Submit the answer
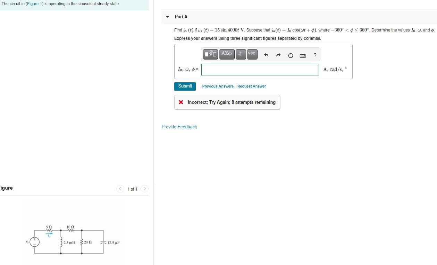Viewport: 437px width, 265px height. (x=185, y=86)
